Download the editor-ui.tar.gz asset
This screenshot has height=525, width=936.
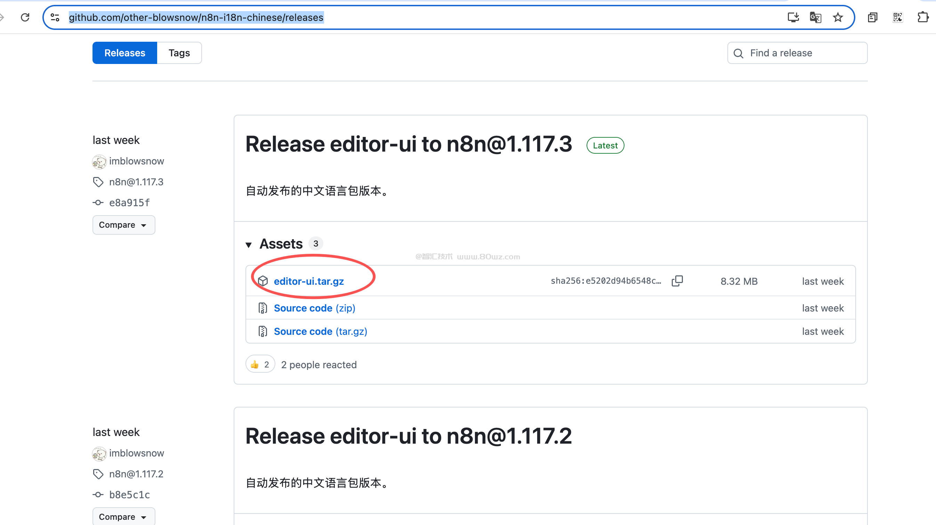point(308,281)
